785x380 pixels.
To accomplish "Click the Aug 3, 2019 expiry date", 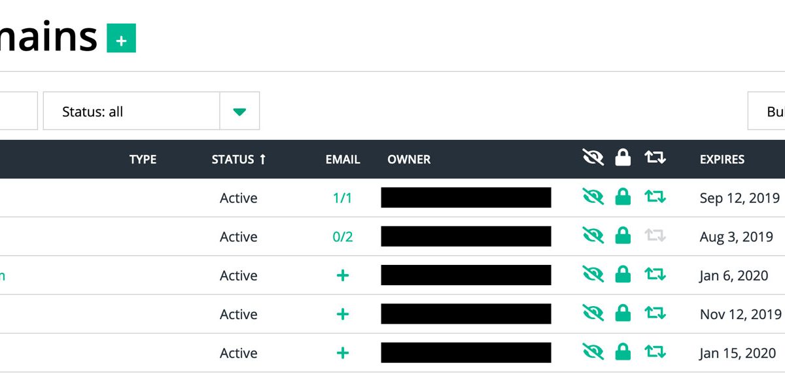I will tap(736, 237).
